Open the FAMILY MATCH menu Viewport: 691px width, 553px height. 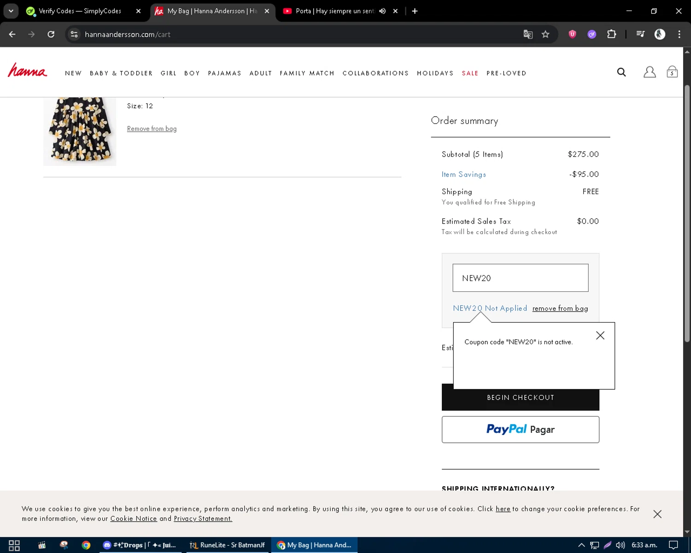pyautogui.click(x=307, y=73)
